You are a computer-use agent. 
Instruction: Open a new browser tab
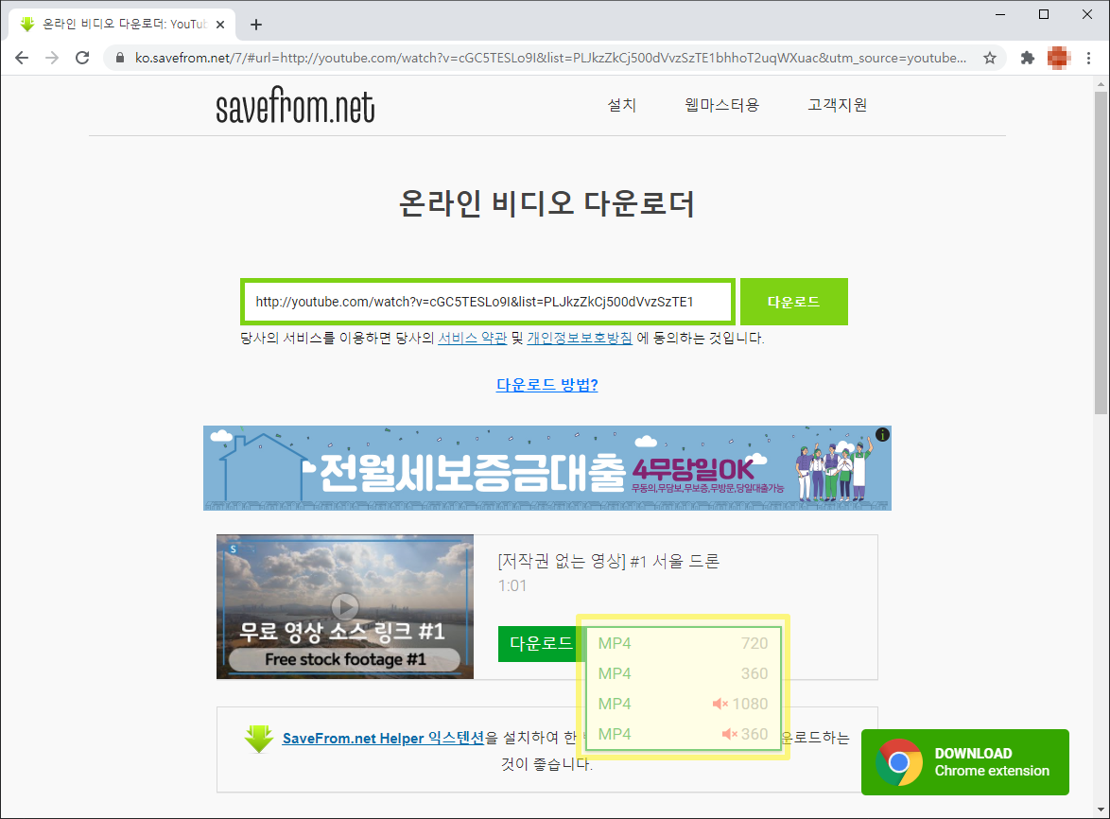click(x=256, y=25)
